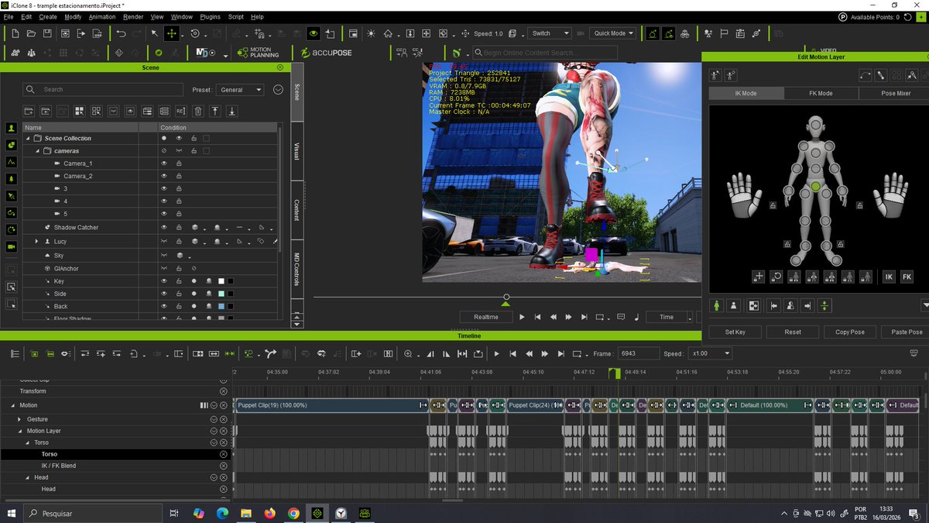The height and width of the screenshot is (523, 929).
Task: Click the delete trash icon in Scene panel
Action: [x=197, y=111]
